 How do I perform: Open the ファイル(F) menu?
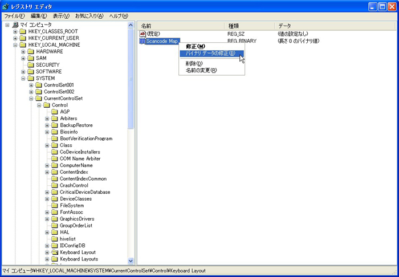(14, 16)
